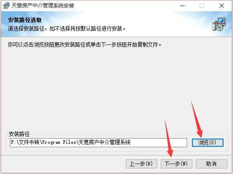Click the empty grey dialog body area
Screen dimensions: 233x174
pyautogui.click(x=116, y=86)
